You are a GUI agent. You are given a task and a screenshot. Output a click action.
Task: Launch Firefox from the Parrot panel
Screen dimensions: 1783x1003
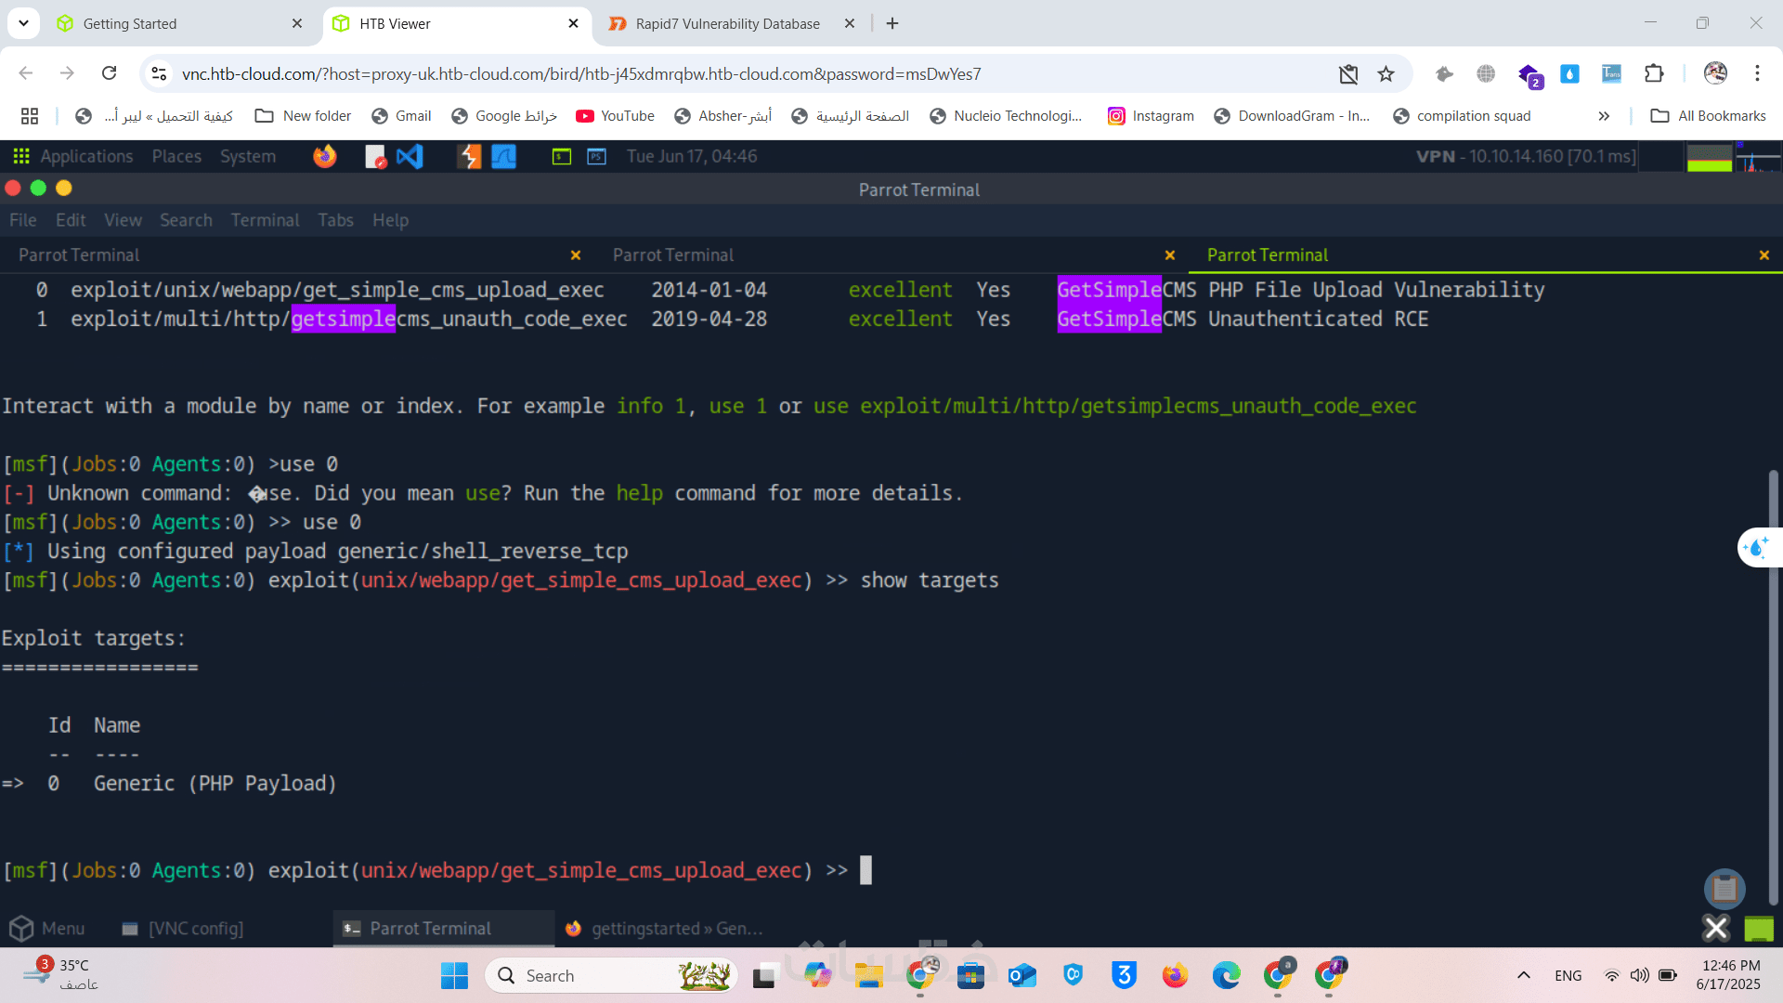tap(324, 156)
